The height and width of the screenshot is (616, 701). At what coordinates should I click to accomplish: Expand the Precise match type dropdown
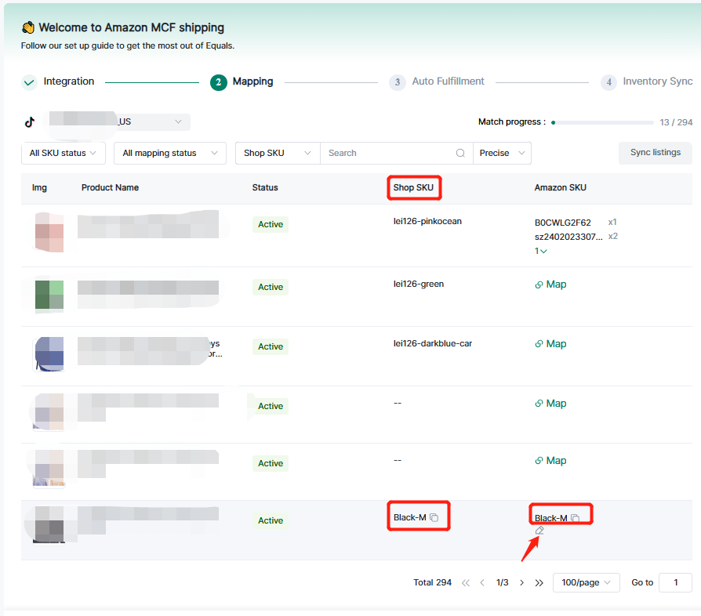(x=502, y=153)
